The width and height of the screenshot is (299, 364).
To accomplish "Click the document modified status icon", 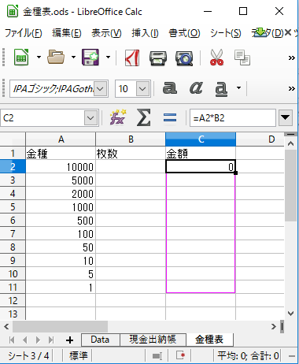I will [181, 356].
